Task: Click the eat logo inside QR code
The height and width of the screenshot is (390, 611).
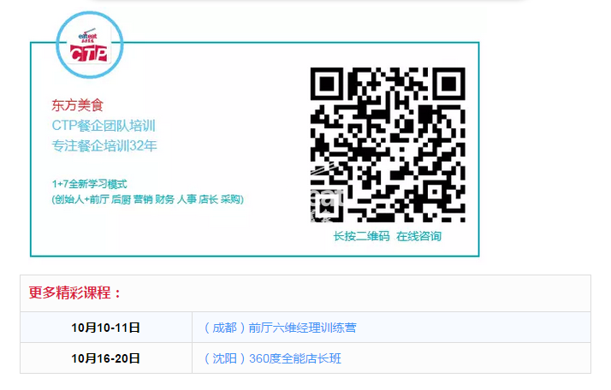Action: (327, 206)
